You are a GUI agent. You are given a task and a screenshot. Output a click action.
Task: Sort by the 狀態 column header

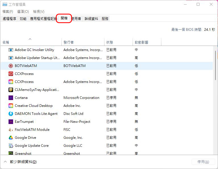[x=119, y=42]
